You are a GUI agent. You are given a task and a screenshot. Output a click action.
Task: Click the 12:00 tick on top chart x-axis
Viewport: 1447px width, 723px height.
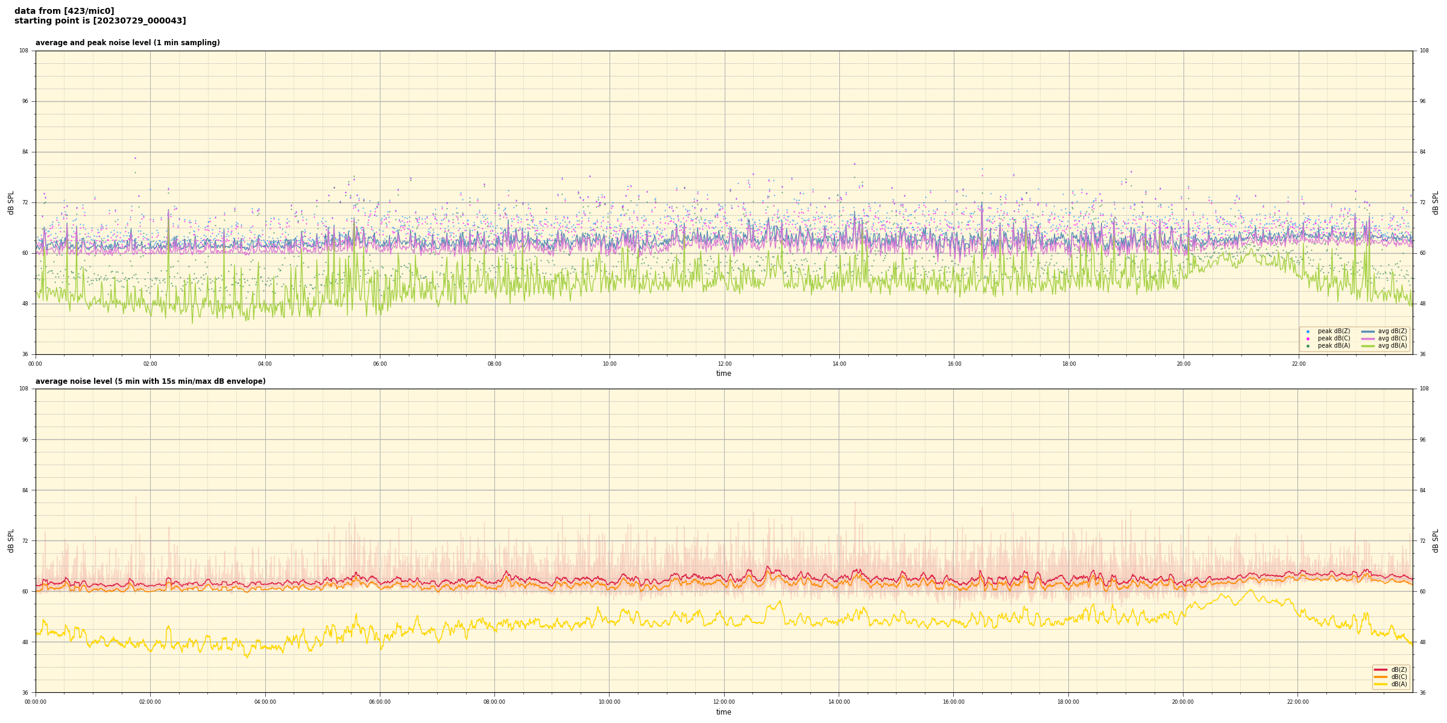click(724, 364)
